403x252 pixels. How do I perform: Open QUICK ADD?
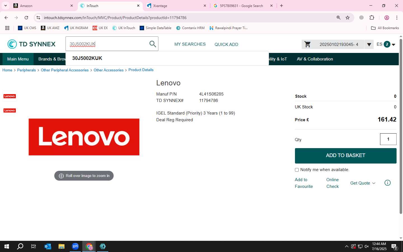click(x=226, y=44)
